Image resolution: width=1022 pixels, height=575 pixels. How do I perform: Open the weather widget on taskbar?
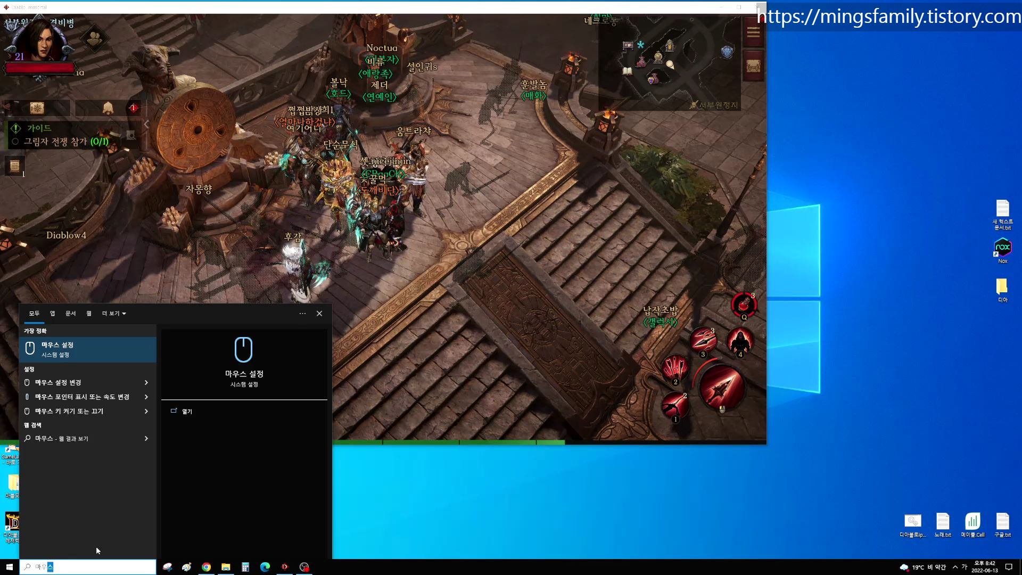coord(922,567)
